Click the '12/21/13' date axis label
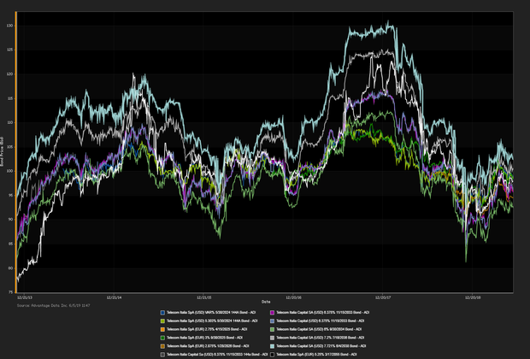530x359 pixels. click(25, 297)
